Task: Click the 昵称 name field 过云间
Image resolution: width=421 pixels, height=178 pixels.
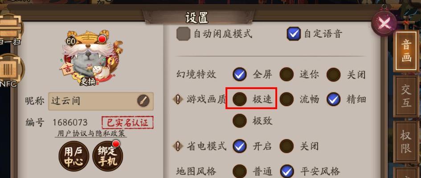Action: [x=101, y=101]
